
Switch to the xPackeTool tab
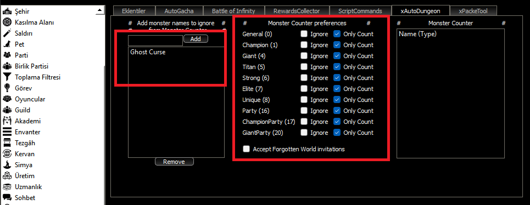point(473,11)
